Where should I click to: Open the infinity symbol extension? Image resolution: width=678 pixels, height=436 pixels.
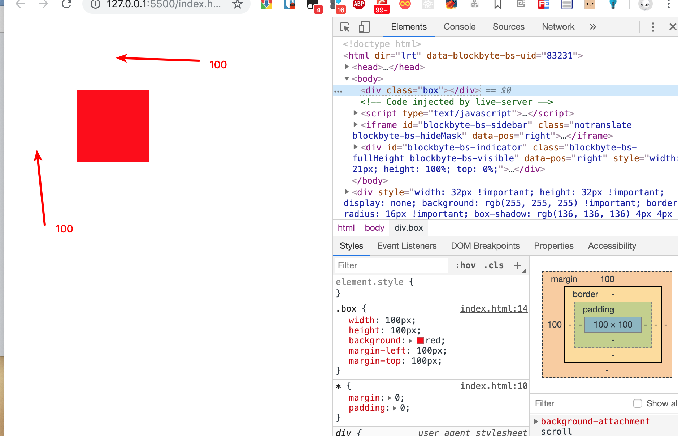(x=405, y=4)
